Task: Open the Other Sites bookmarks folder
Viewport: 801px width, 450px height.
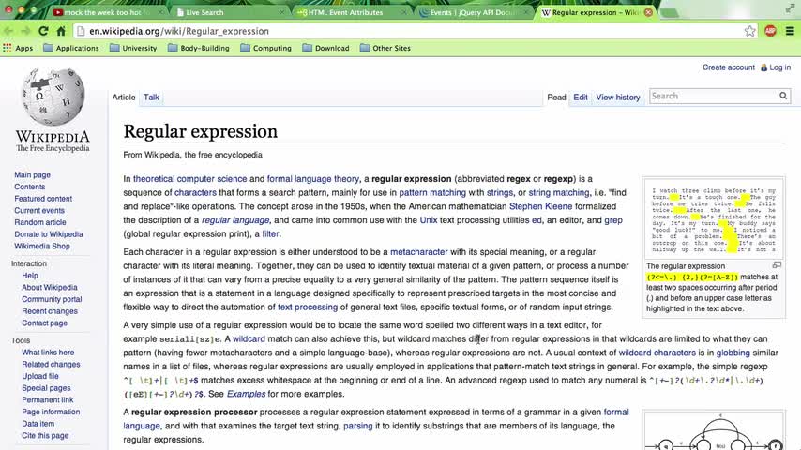Action: (385, 48)
